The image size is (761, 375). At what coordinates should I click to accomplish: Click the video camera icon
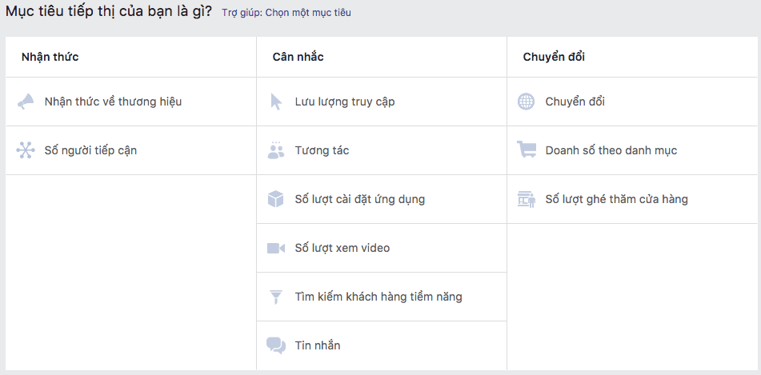276,248
